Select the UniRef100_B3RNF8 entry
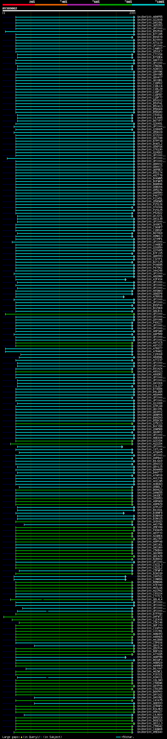This screenshot has width=167, height=739. click(150, 513)
